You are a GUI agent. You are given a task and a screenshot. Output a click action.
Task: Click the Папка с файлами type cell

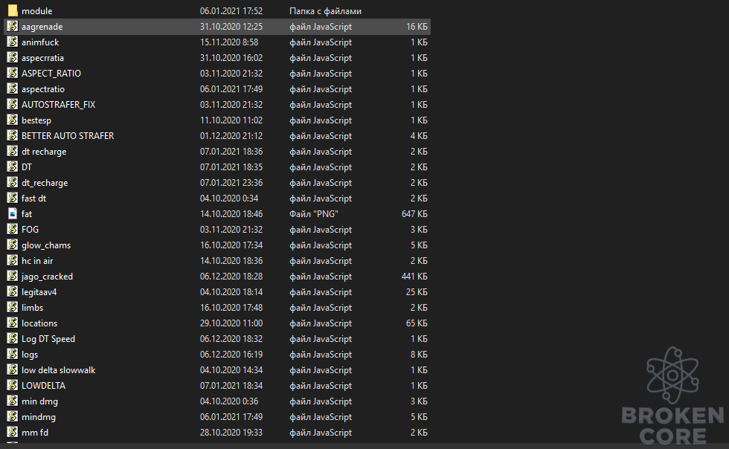(326, 10)
